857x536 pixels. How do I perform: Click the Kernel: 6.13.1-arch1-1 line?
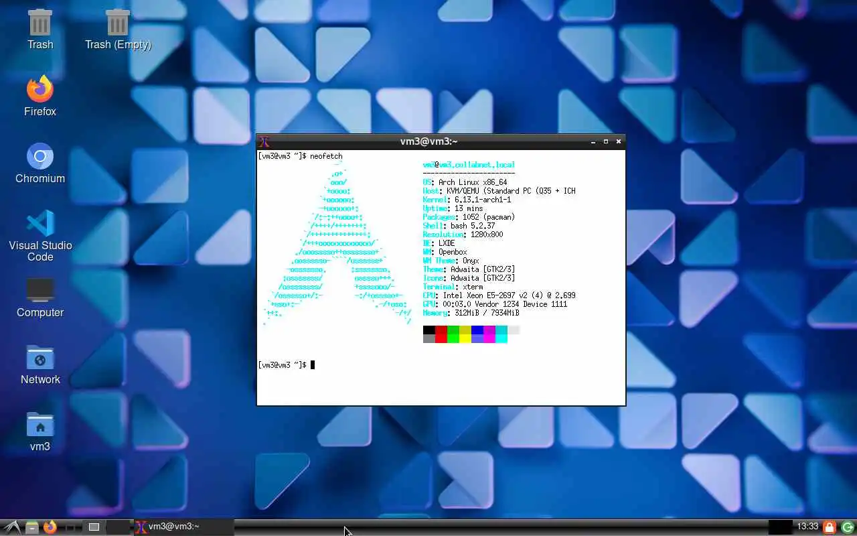point(467,200)
